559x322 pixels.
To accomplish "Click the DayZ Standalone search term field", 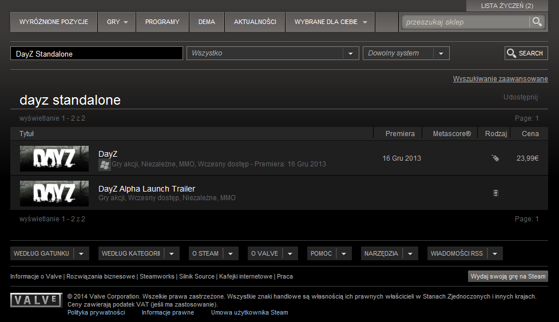I will [x=97, y=53].
